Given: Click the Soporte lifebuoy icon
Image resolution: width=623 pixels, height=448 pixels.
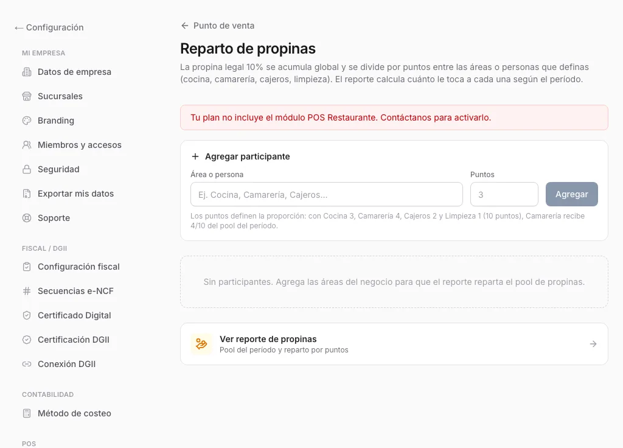Looking at the screenshot, I should pos(27,218).
